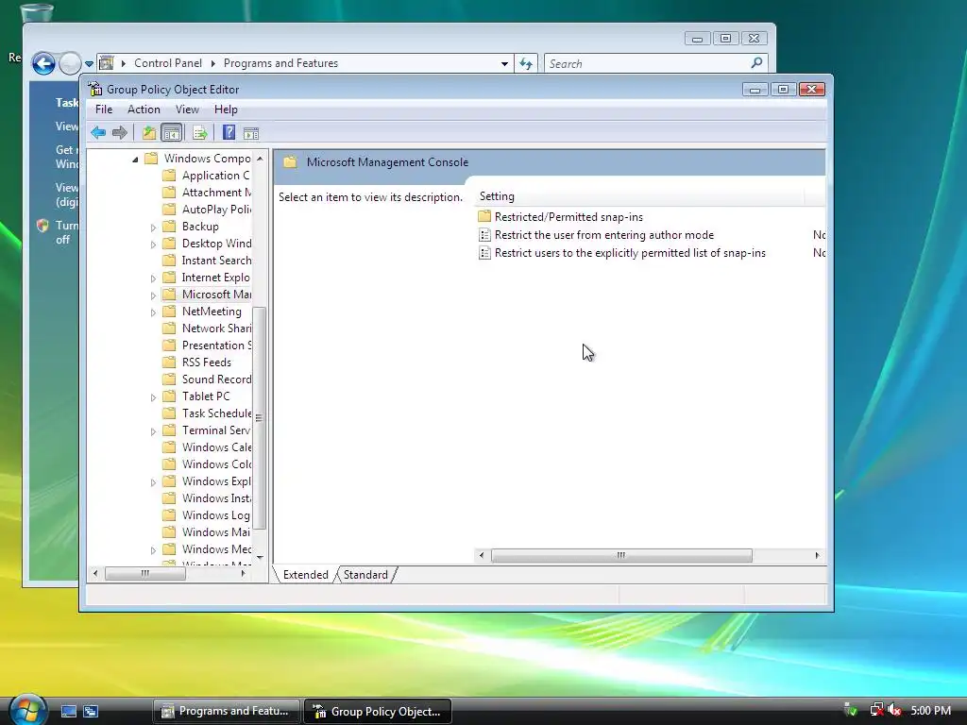Click the search magnifier in Control Panel window
Screen dimensions: 967x725
click(756, 63)
